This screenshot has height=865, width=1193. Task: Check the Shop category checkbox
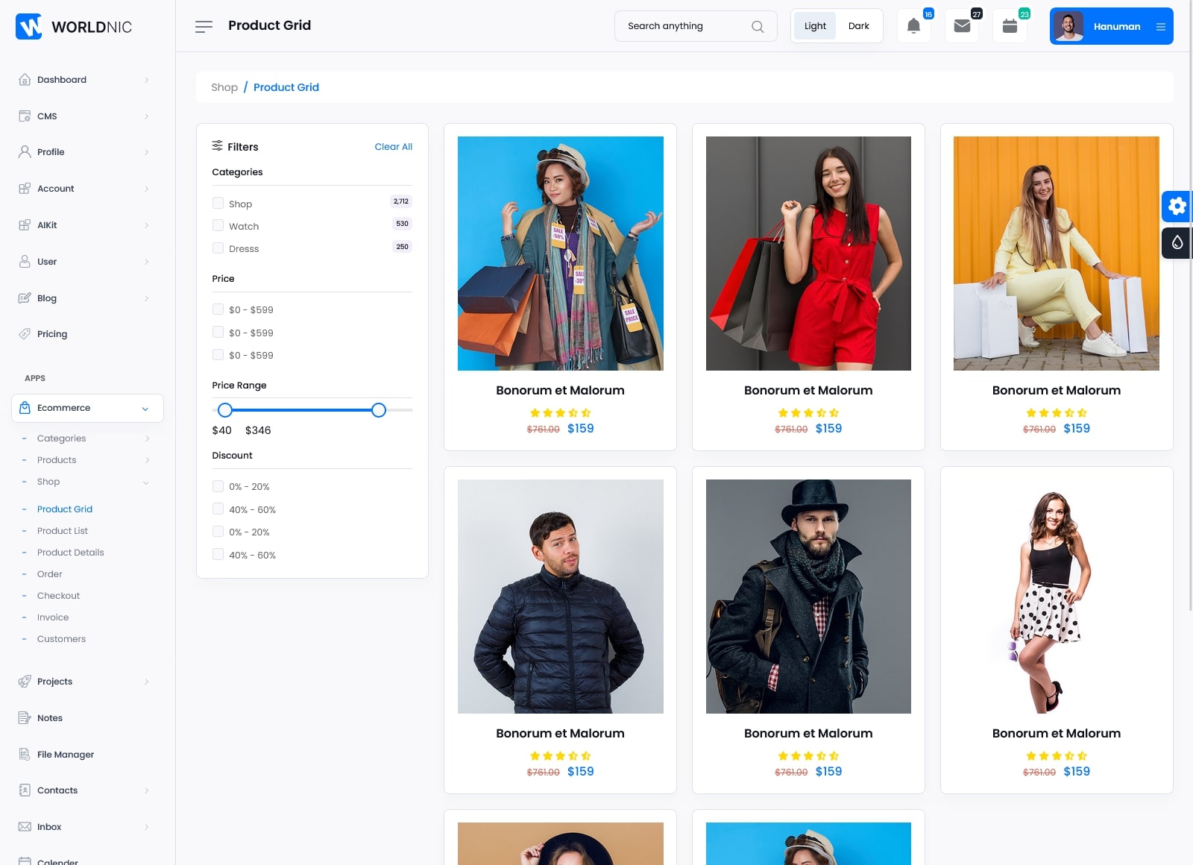coord(218,203)
